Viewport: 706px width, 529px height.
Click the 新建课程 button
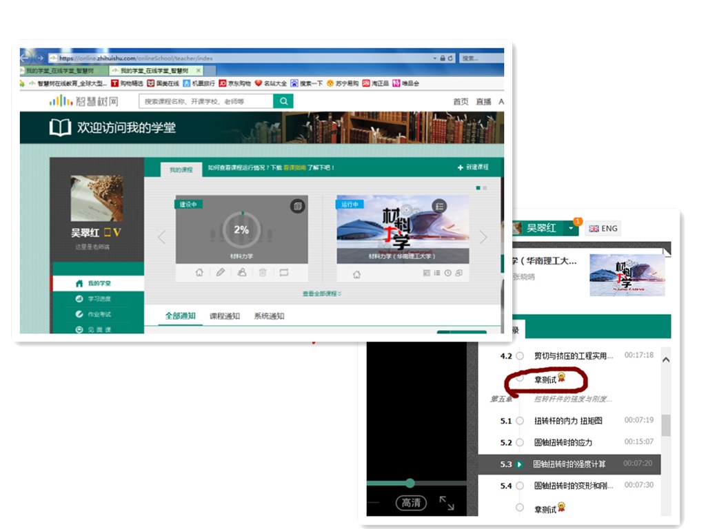[473, 167]
